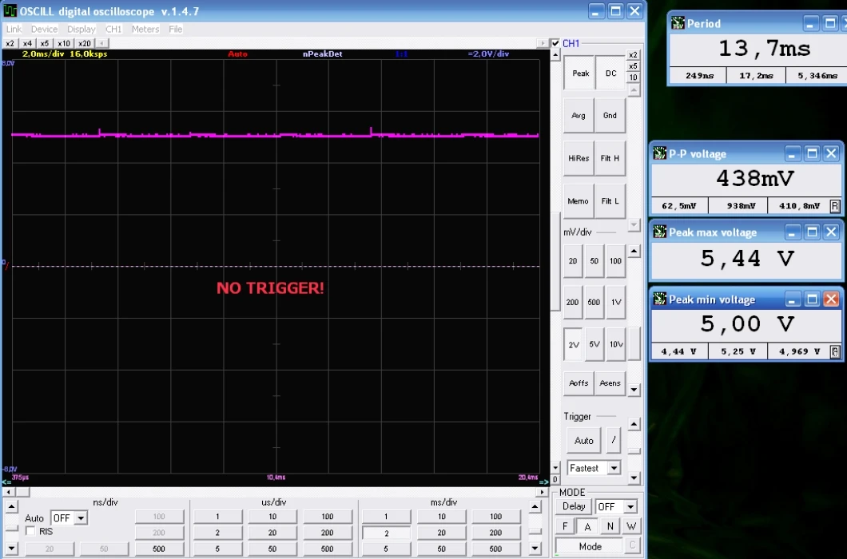Enable the RIS checkbox
847x559 pixels.
pyautogui.click(x=30, y=531)
